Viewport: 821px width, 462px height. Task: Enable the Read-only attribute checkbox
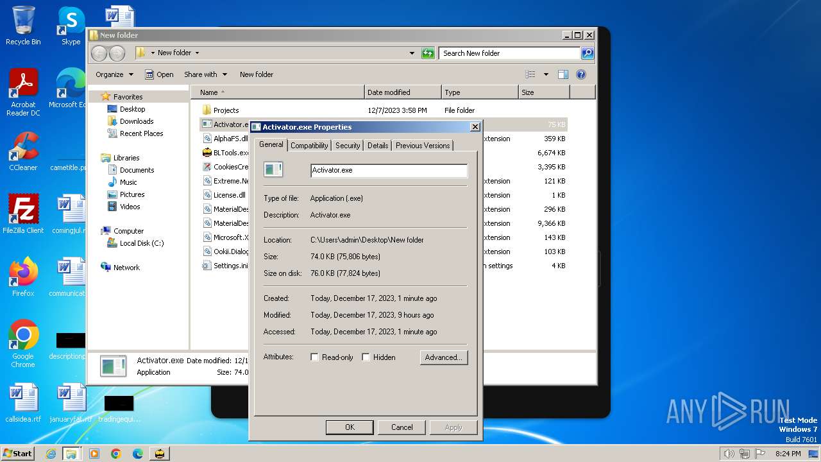click(x=315, y=357)
